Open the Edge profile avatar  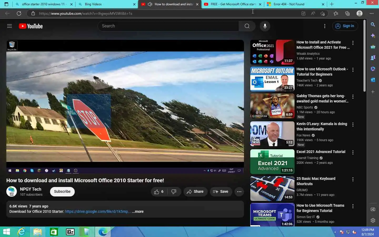[360, 13]
